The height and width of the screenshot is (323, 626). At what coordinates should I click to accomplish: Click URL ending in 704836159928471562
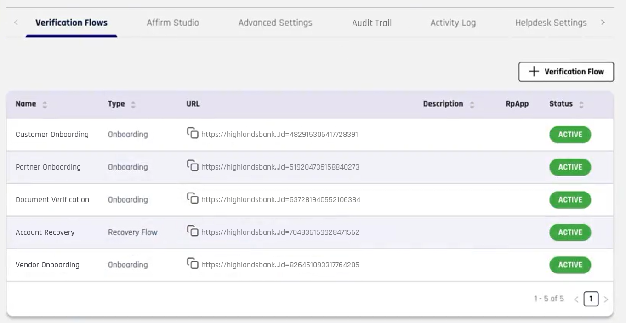(x=280, y=232)
